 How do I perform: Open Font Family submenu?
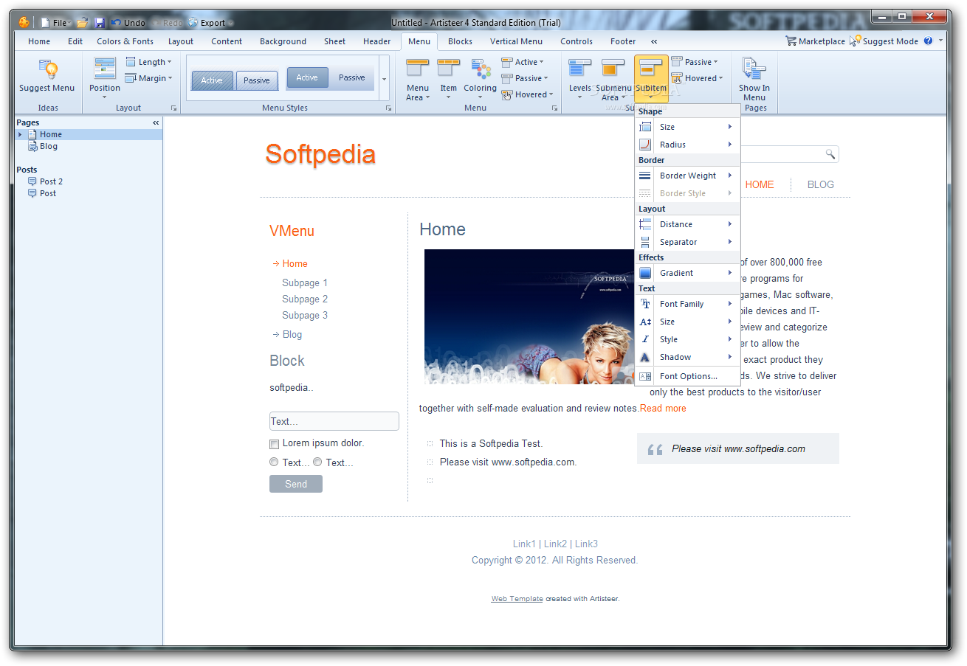pos(687,304)
